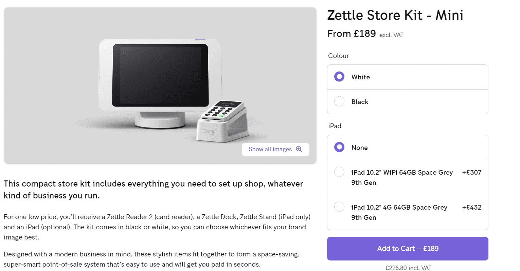Select the iPad 10.2" 4G 64GB option
Screen dimensions: 520x271
click(x=339, y=207)
